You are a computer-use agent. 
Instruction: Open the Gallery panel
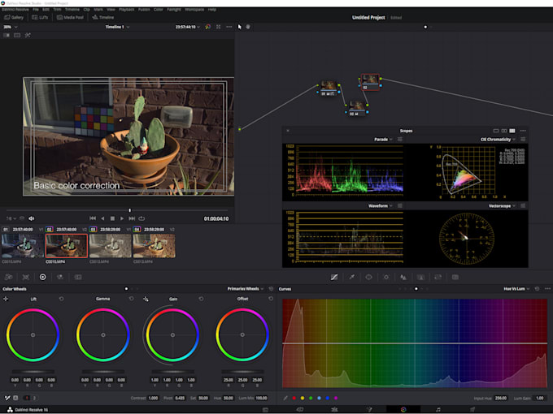(x=14, y=17)
